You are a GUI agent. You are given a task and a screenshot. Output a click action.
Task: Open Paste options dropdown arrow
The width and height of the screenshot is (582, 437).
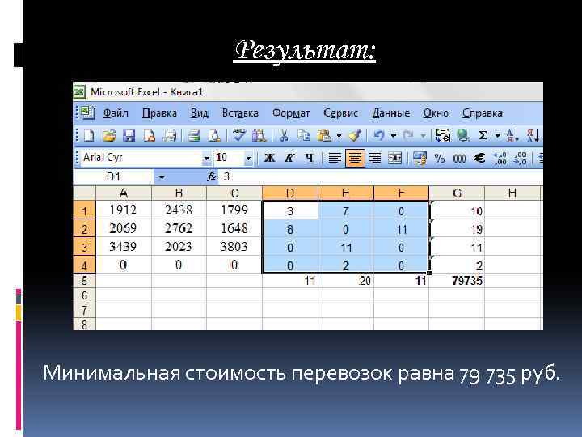339,136
